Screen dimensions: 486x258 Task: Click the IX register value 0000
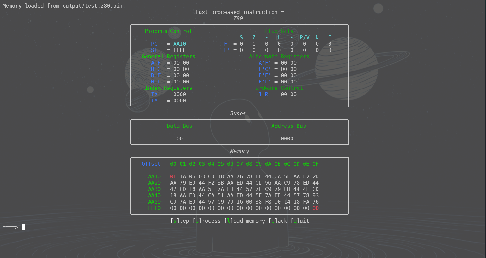[x=180, y=94]
